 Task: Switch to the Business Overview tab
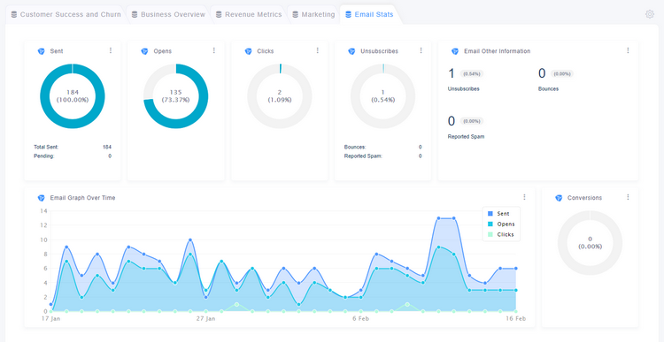pyautogui.click(x=168, y=14)
